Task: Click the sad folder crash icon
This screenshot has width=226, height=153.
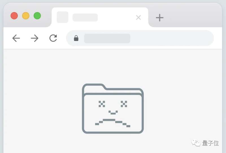Action: [113, 109]
